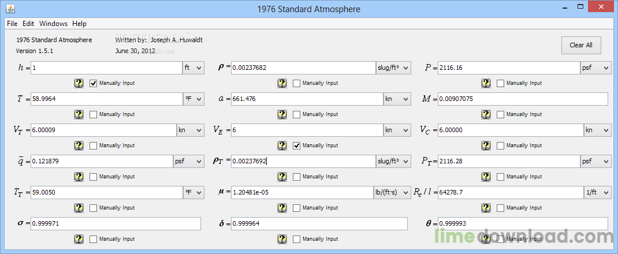Click question mark icon under Mach M field
The width and height of the screenshot is (618, 254).
[x=486, y=114]
